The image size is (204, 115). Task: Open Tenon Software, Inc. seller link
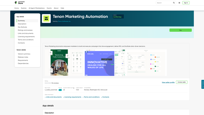tap(64, 21)
